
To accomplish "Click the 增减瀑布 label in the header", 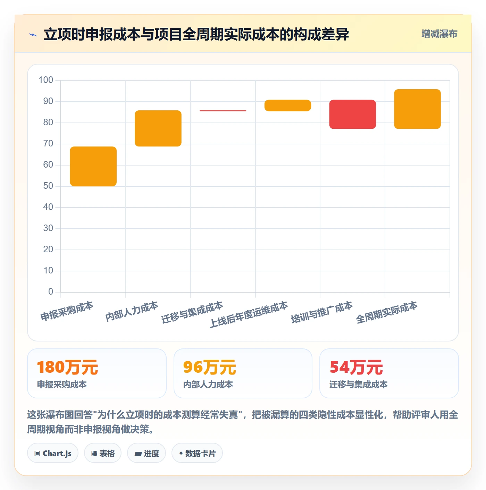I will 439,34.
